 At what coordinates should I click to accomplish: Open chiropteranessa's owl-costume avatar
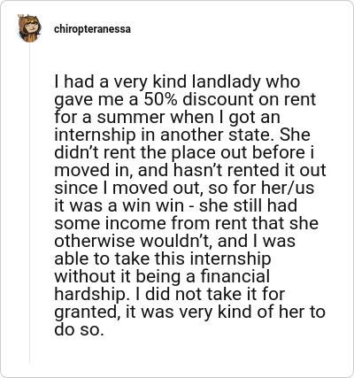click(29, 28)
